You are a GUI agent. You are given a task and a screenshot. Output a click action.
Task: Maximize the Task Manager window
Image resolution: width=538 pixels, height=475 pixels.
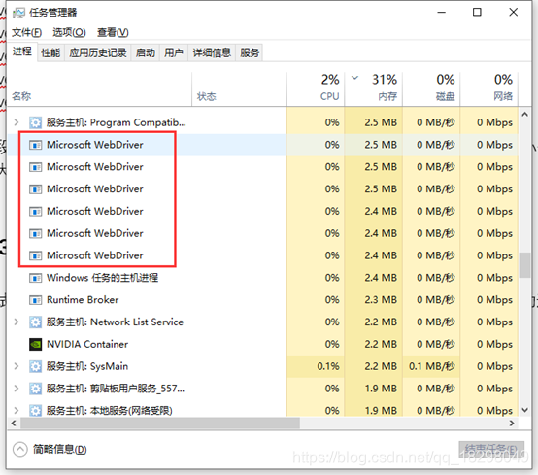pos(477,13)
